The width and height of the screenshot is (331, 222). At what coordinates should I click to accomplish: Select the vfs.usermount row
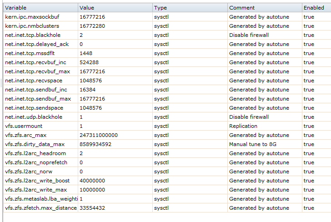[x=23, y=126]
